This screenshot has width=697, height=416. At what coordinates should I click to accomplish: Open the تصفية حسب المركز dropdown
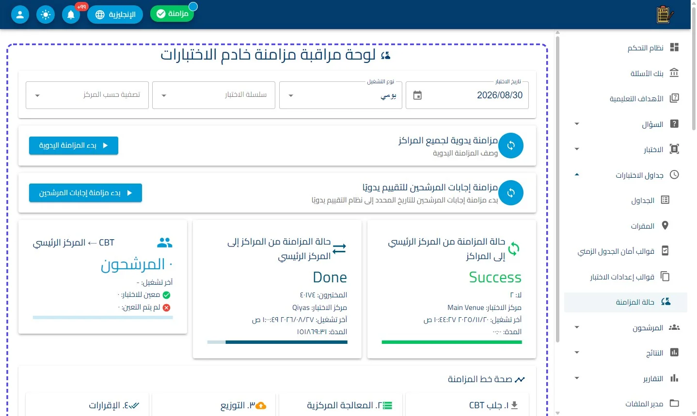(87, 95)
